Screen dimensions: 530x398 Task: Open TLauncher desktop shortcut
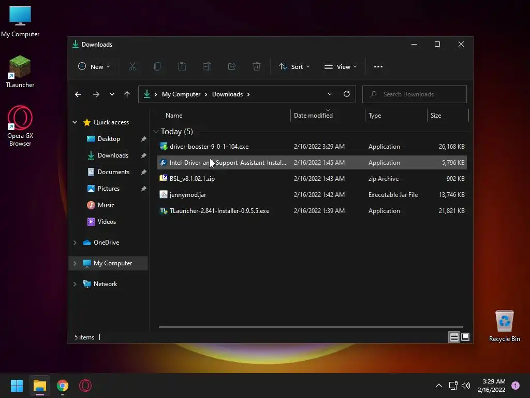(x=20, y=72)
